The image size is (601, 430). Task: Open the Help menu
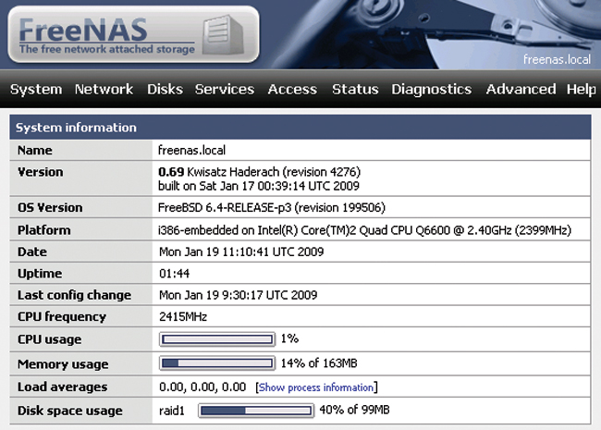pyautogui.click(x=581, y=90)
